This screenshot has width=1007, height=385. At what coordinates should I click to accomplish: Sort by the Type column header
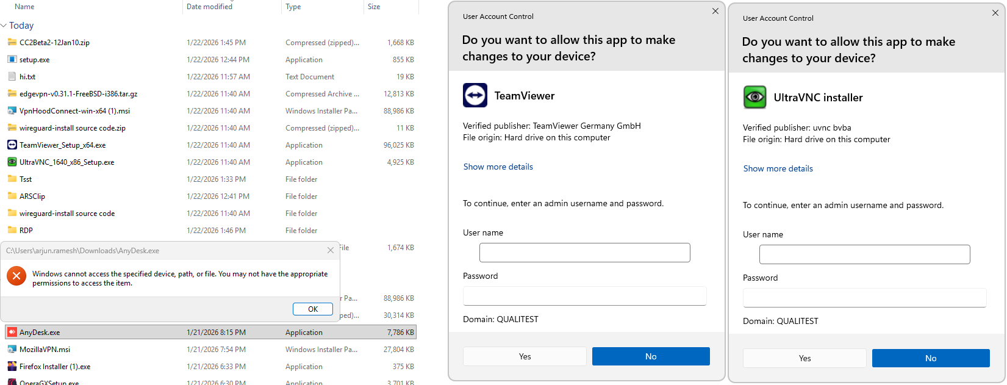[293, 7]
